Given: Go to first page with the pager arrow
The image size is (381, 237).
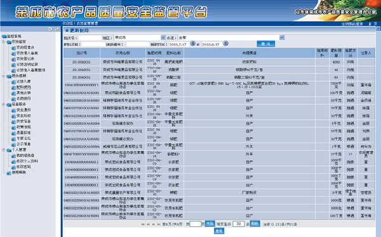Looking at the screenshot, I should click(x=143, y=224).
